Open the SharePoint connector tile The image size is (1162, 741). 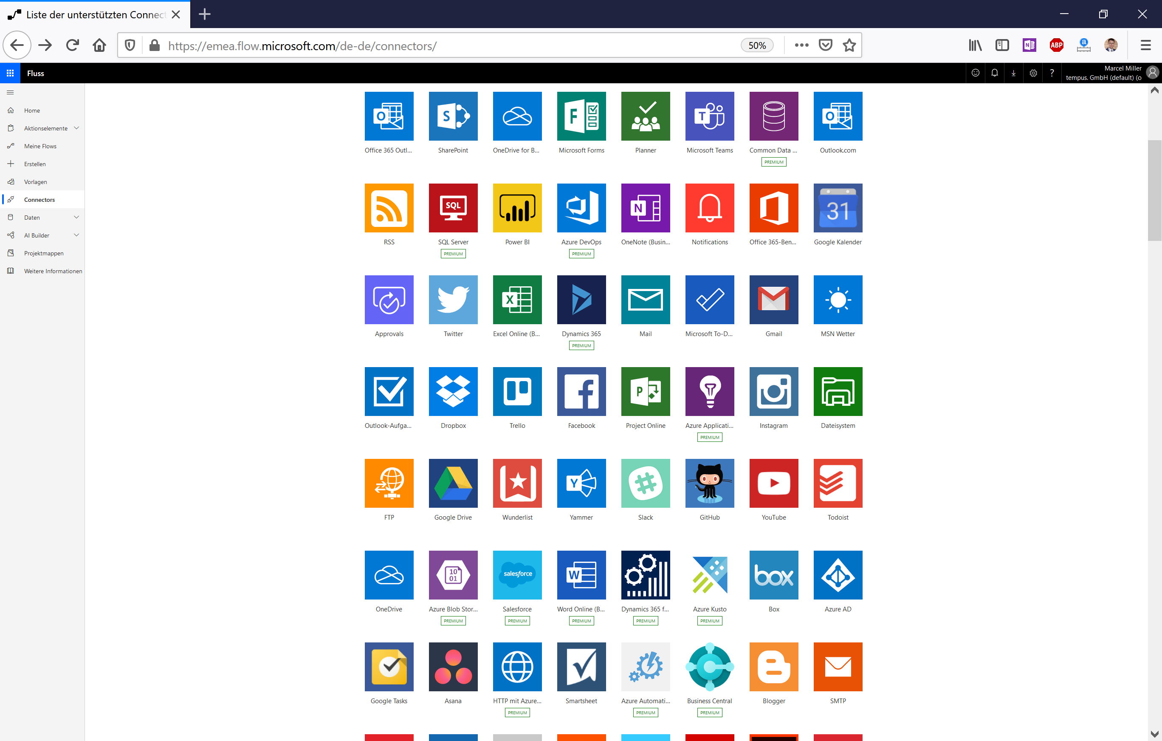(x=453, y=116)
